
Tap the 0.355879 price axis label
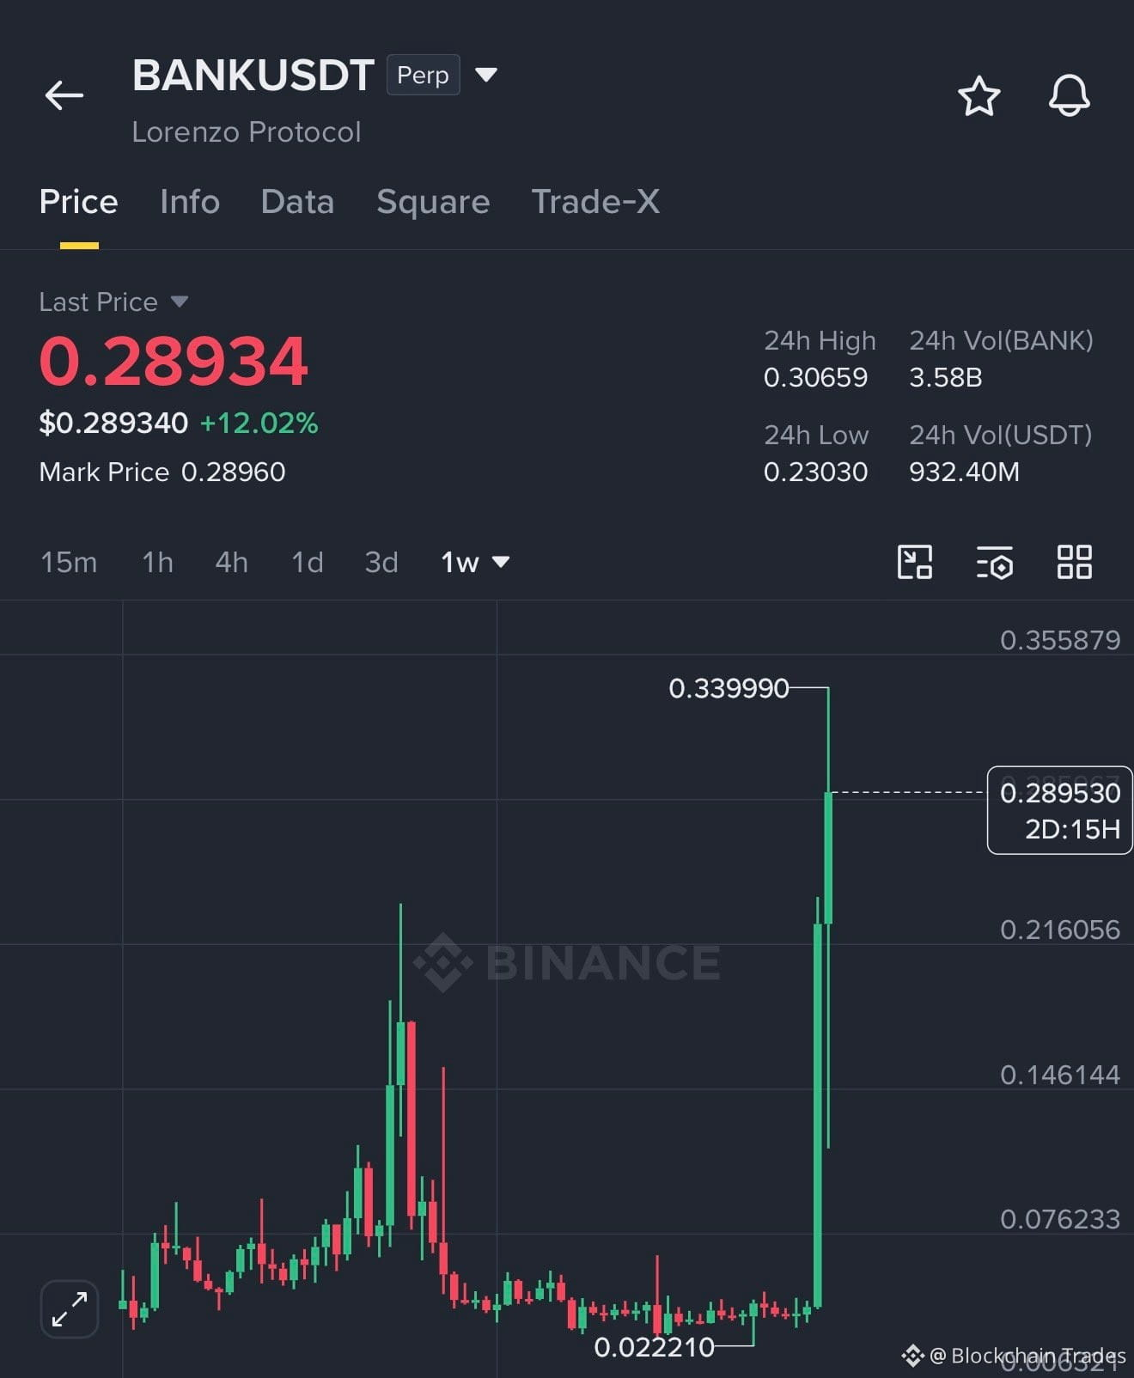[x=1060, y=640]
